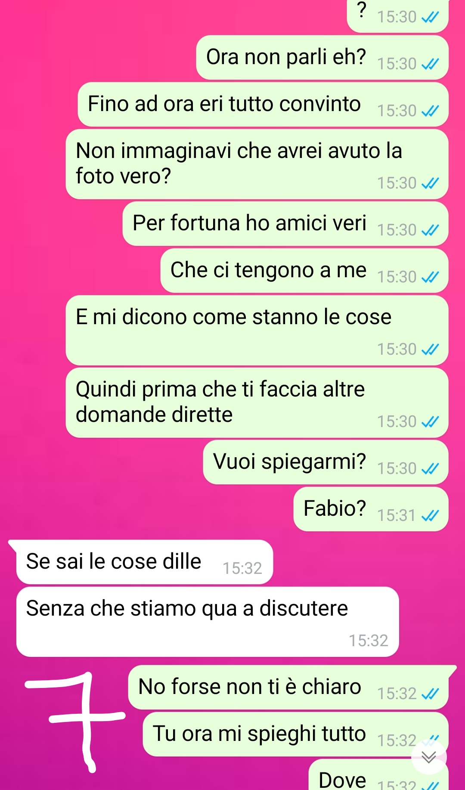Click the 15:31 timestamp on the 'Fabio?' message

[397, 515]
